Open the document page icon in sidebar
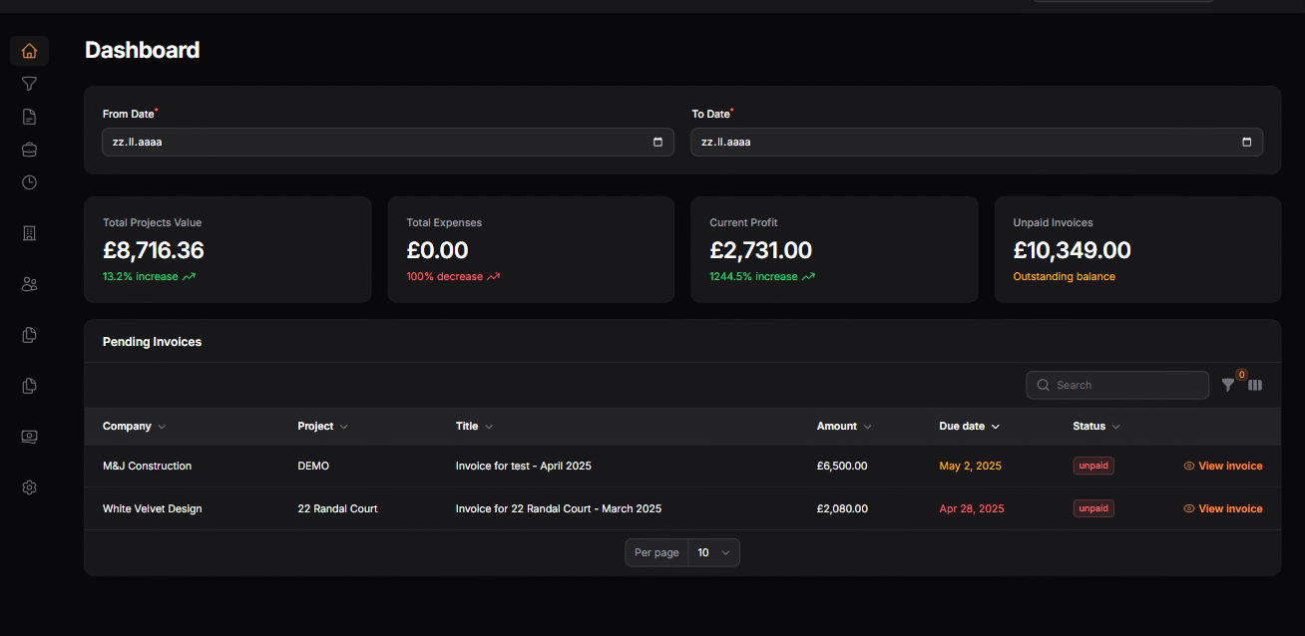The image size is (1305, 636). pyautogui.click(x=29, y=117)
